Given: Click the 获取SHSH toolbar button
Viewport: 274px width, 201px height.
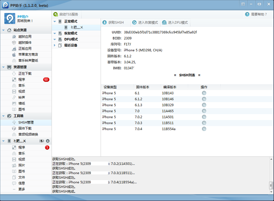Looking at the screenshot, I should click(x=113, y=23).
